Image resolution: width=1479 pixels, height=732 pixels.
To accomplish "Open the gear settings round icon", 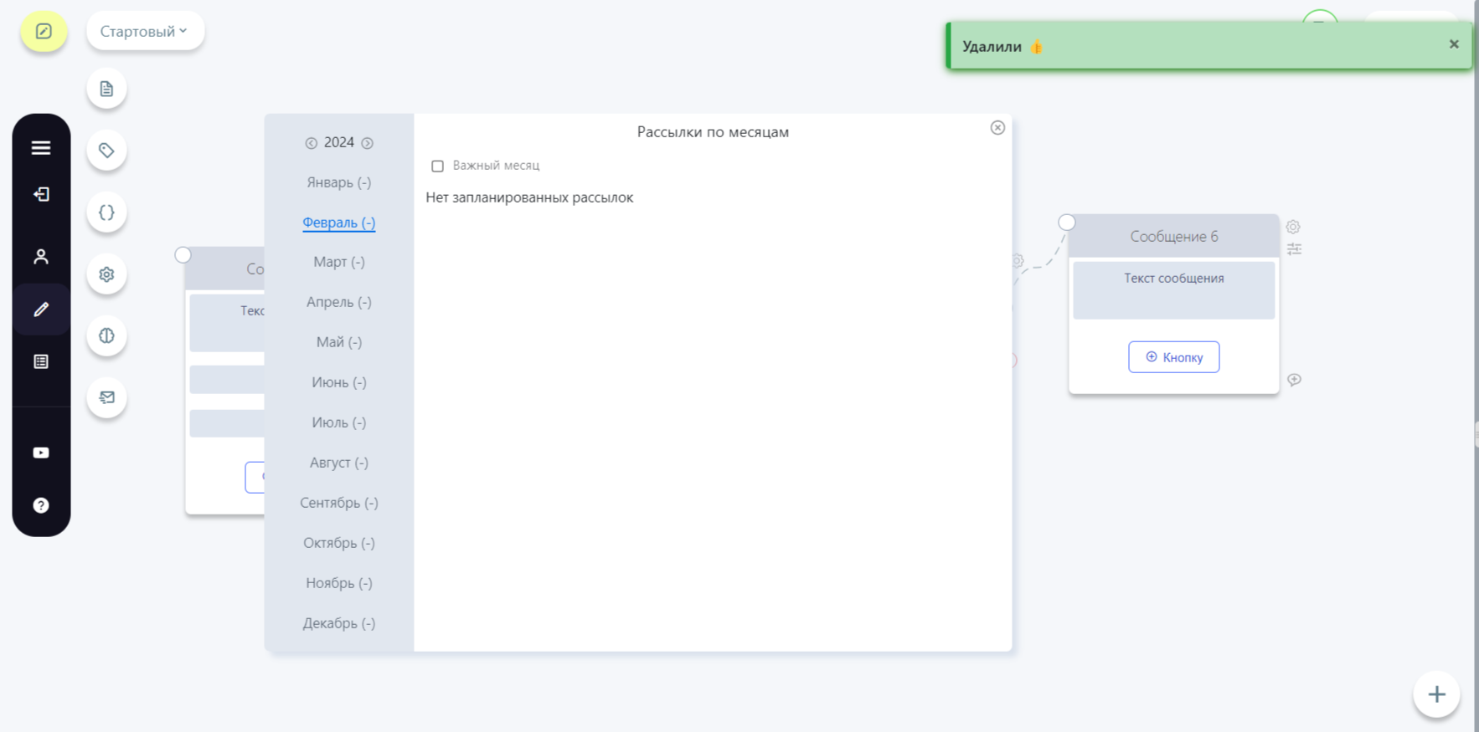I will click(x=106, y=274).
